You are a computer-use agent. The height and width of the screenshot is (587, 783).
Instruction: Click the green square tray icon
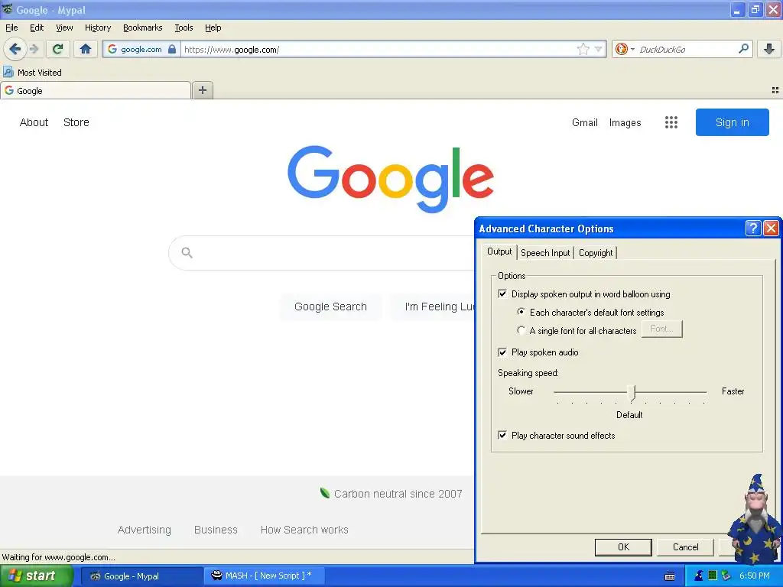pyautogui.click(x=713, y=576)
